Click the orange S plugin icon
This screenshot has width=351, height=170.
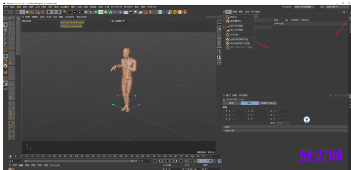179,12
